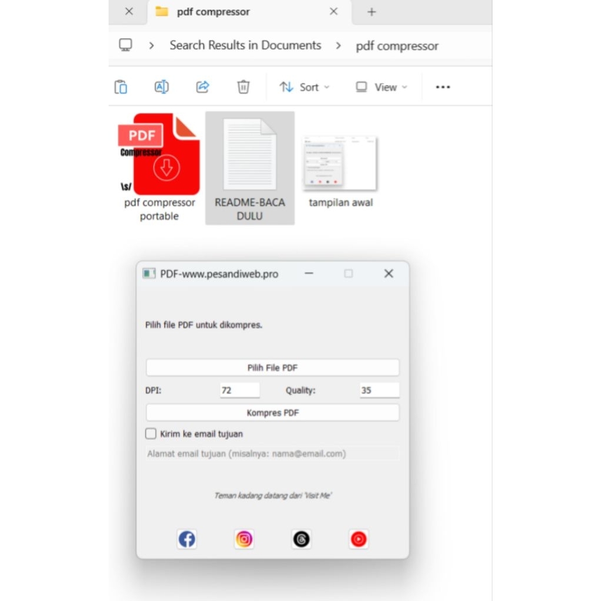Viewport: 601px width, 601px height.
Task: Open the See more ellipsis menu
Action: 443,86
